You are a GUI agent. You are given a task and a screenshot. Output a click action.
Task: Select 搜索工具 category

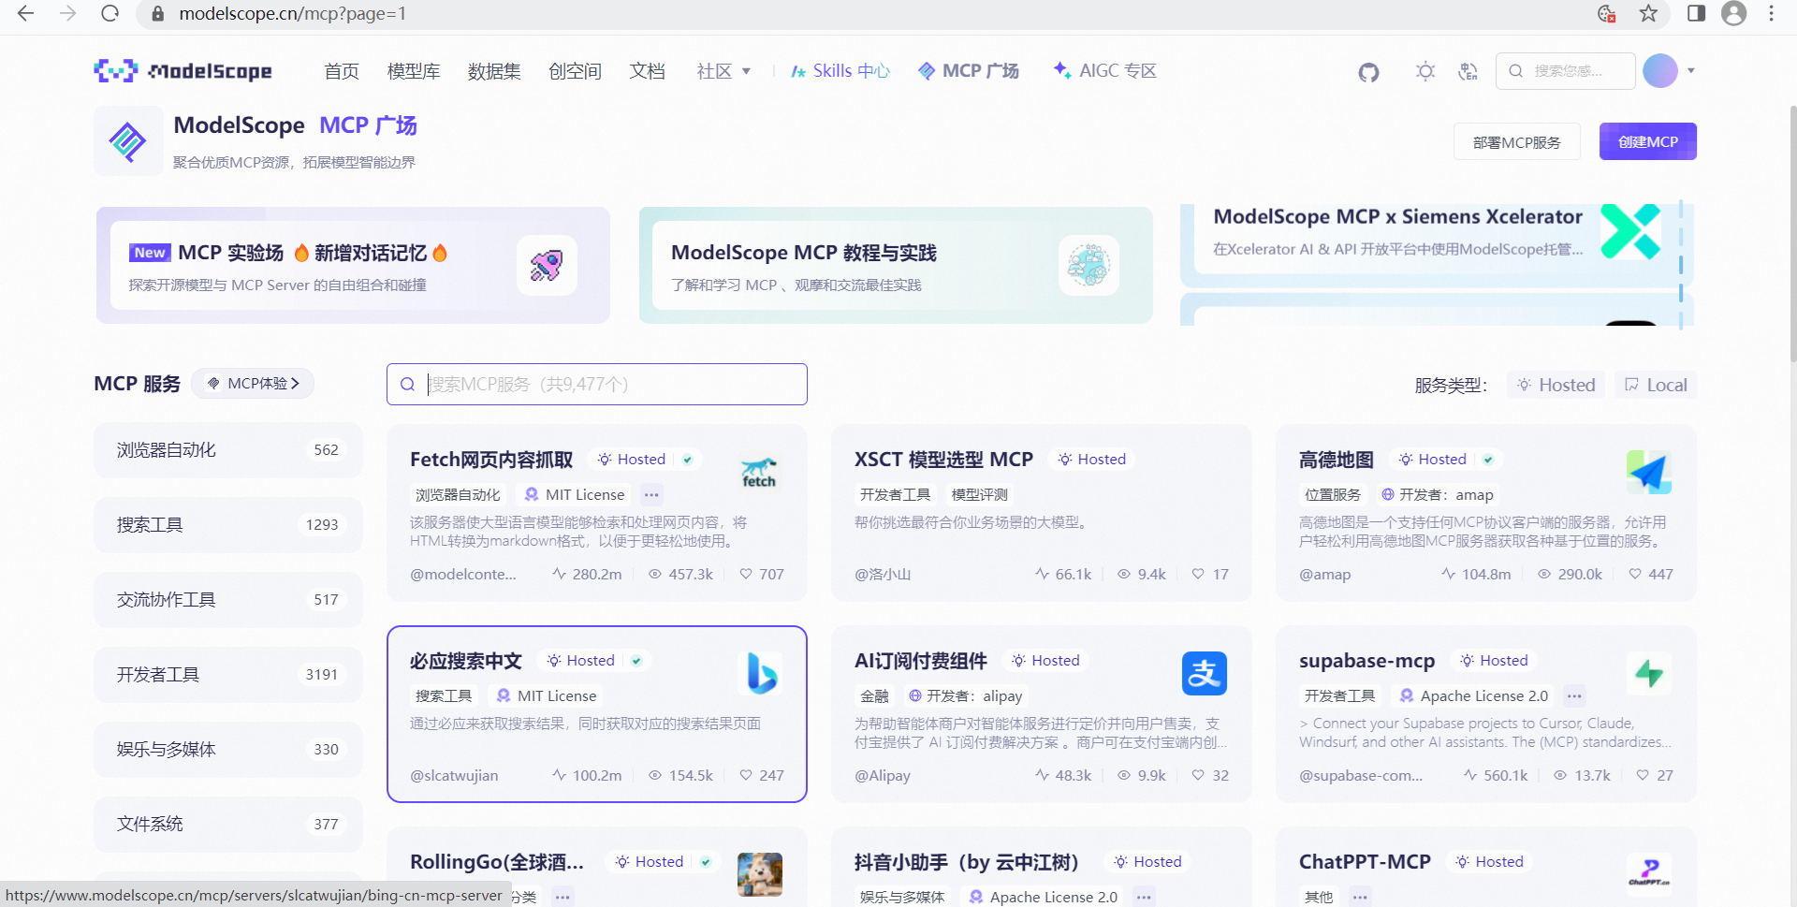(x=228, y=525)
